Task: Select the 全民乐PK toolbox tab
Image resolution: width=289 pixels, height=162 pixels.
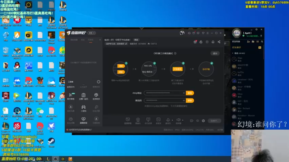Action: click(x=71, y=87)
